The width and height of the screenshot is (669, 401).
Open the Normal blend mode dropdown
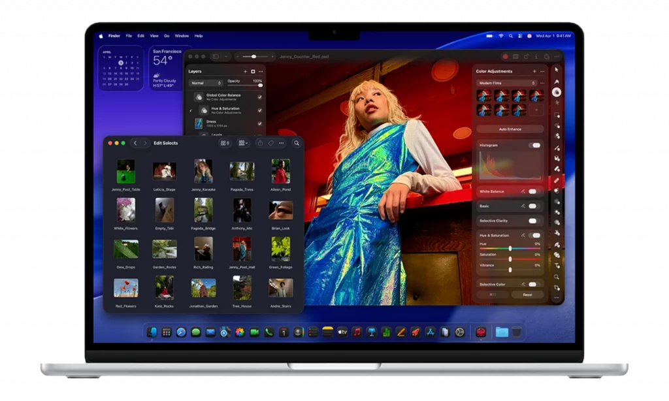point(206,83)
